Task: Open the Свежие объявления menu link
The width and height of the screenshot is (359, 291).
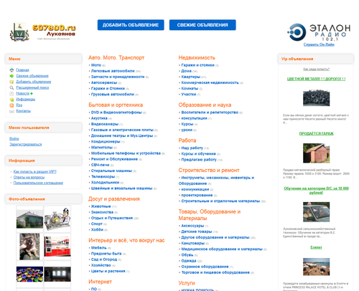Action: (x=32, y=76)
